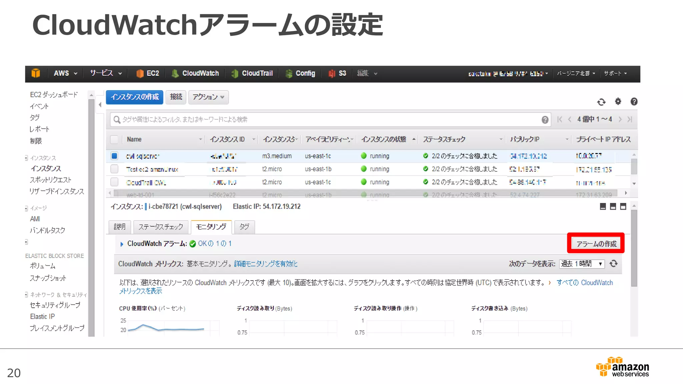683x384 pixels.
Task: Collapse the インスタンス section in the sidebar
Action: [26, 158]
